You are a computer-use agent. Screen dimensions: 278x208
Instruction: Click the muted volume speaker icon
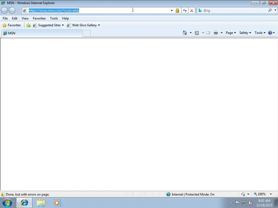[251, 203]
